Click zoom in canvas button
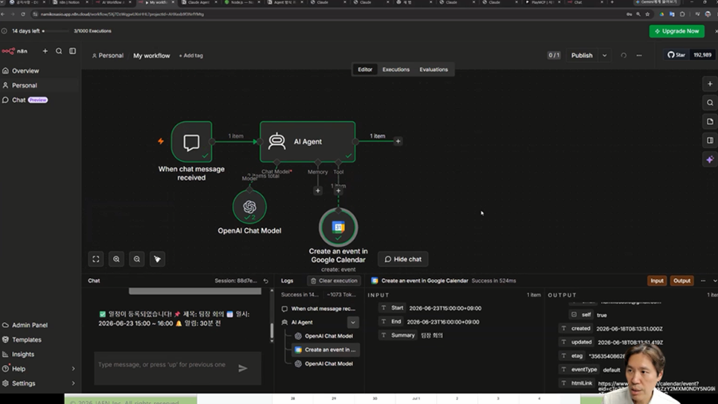 [116, 259]
